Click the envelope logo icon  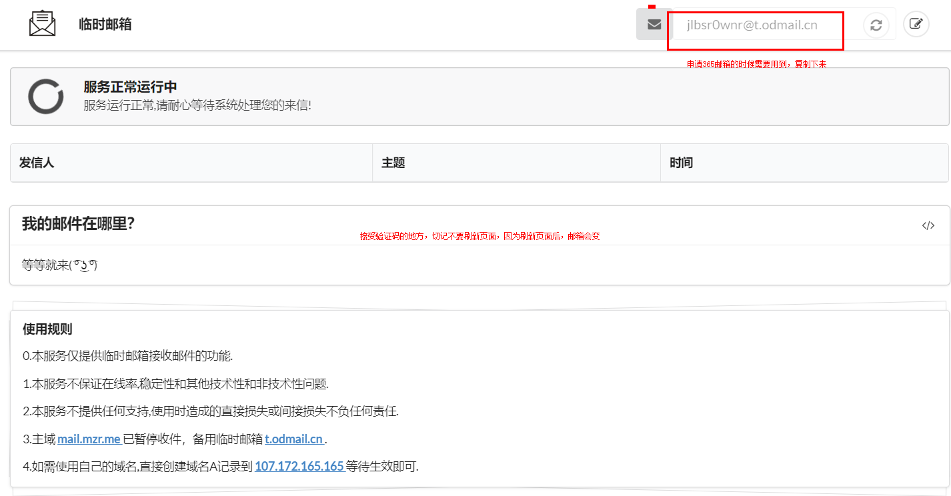(x=42, y=24)
